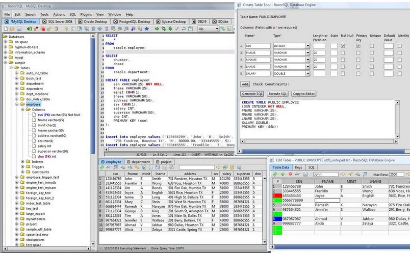Switch to the PostgreSQL Desktop tab

click(x=135, y=22)
